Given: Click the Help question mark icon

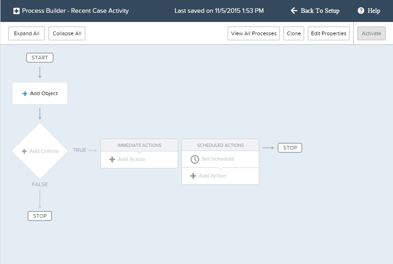Looking at the screenshot, I should click(x=361, y=11).
